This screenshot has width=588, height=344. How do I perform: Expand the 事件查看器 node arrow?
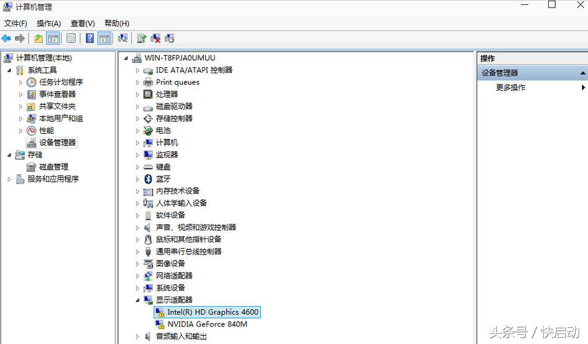point(21,95)
